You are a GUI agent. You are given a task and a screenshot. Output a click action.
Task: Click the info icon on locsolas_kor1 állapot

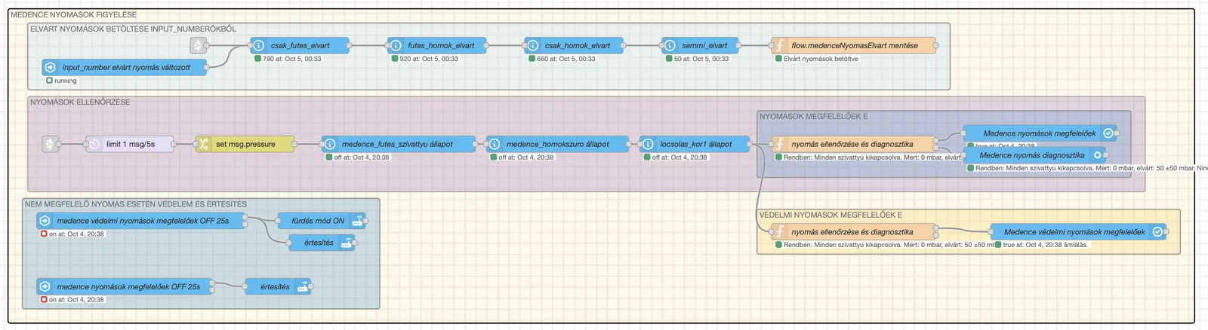pyautogui.click(x=647, y=144)
